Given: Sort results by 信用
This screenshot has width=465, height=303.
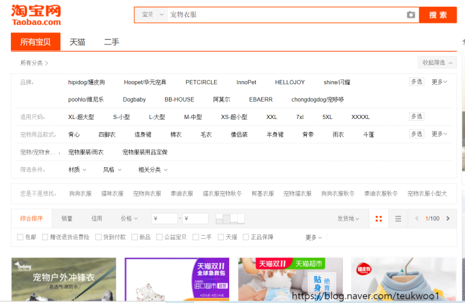Looking at the screenshot, I should click(97, 218).
